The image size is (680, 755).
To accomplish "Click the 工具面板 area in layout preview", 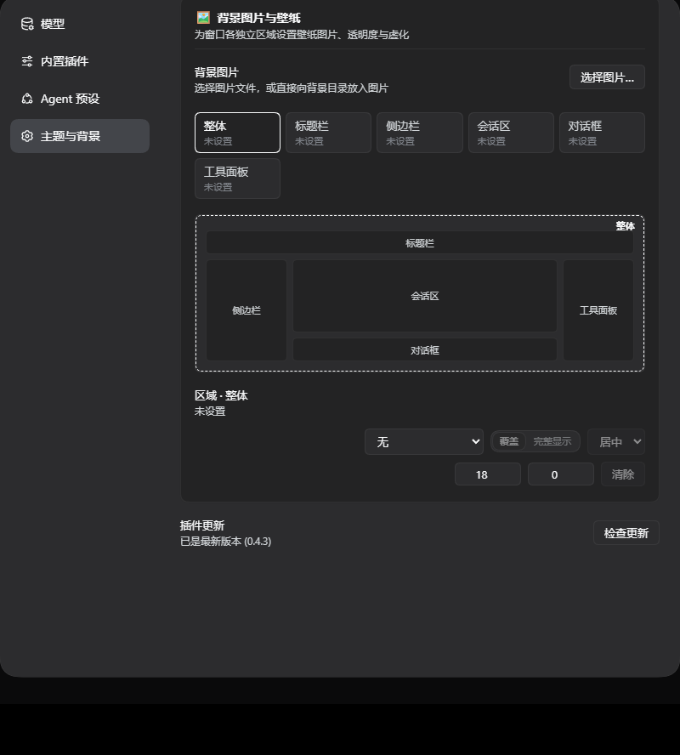I will [598, 310].
